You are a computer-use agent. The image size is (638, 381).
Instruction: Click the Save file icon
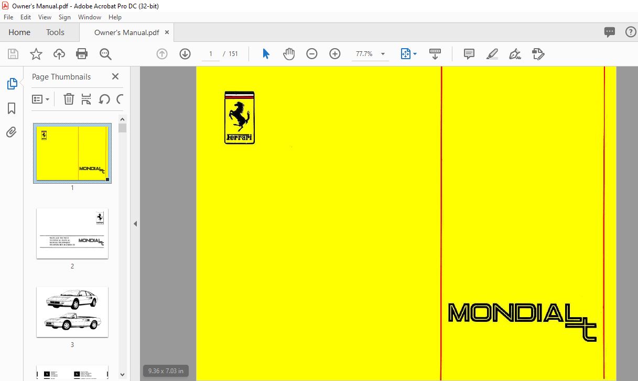(x=13, y=54)
